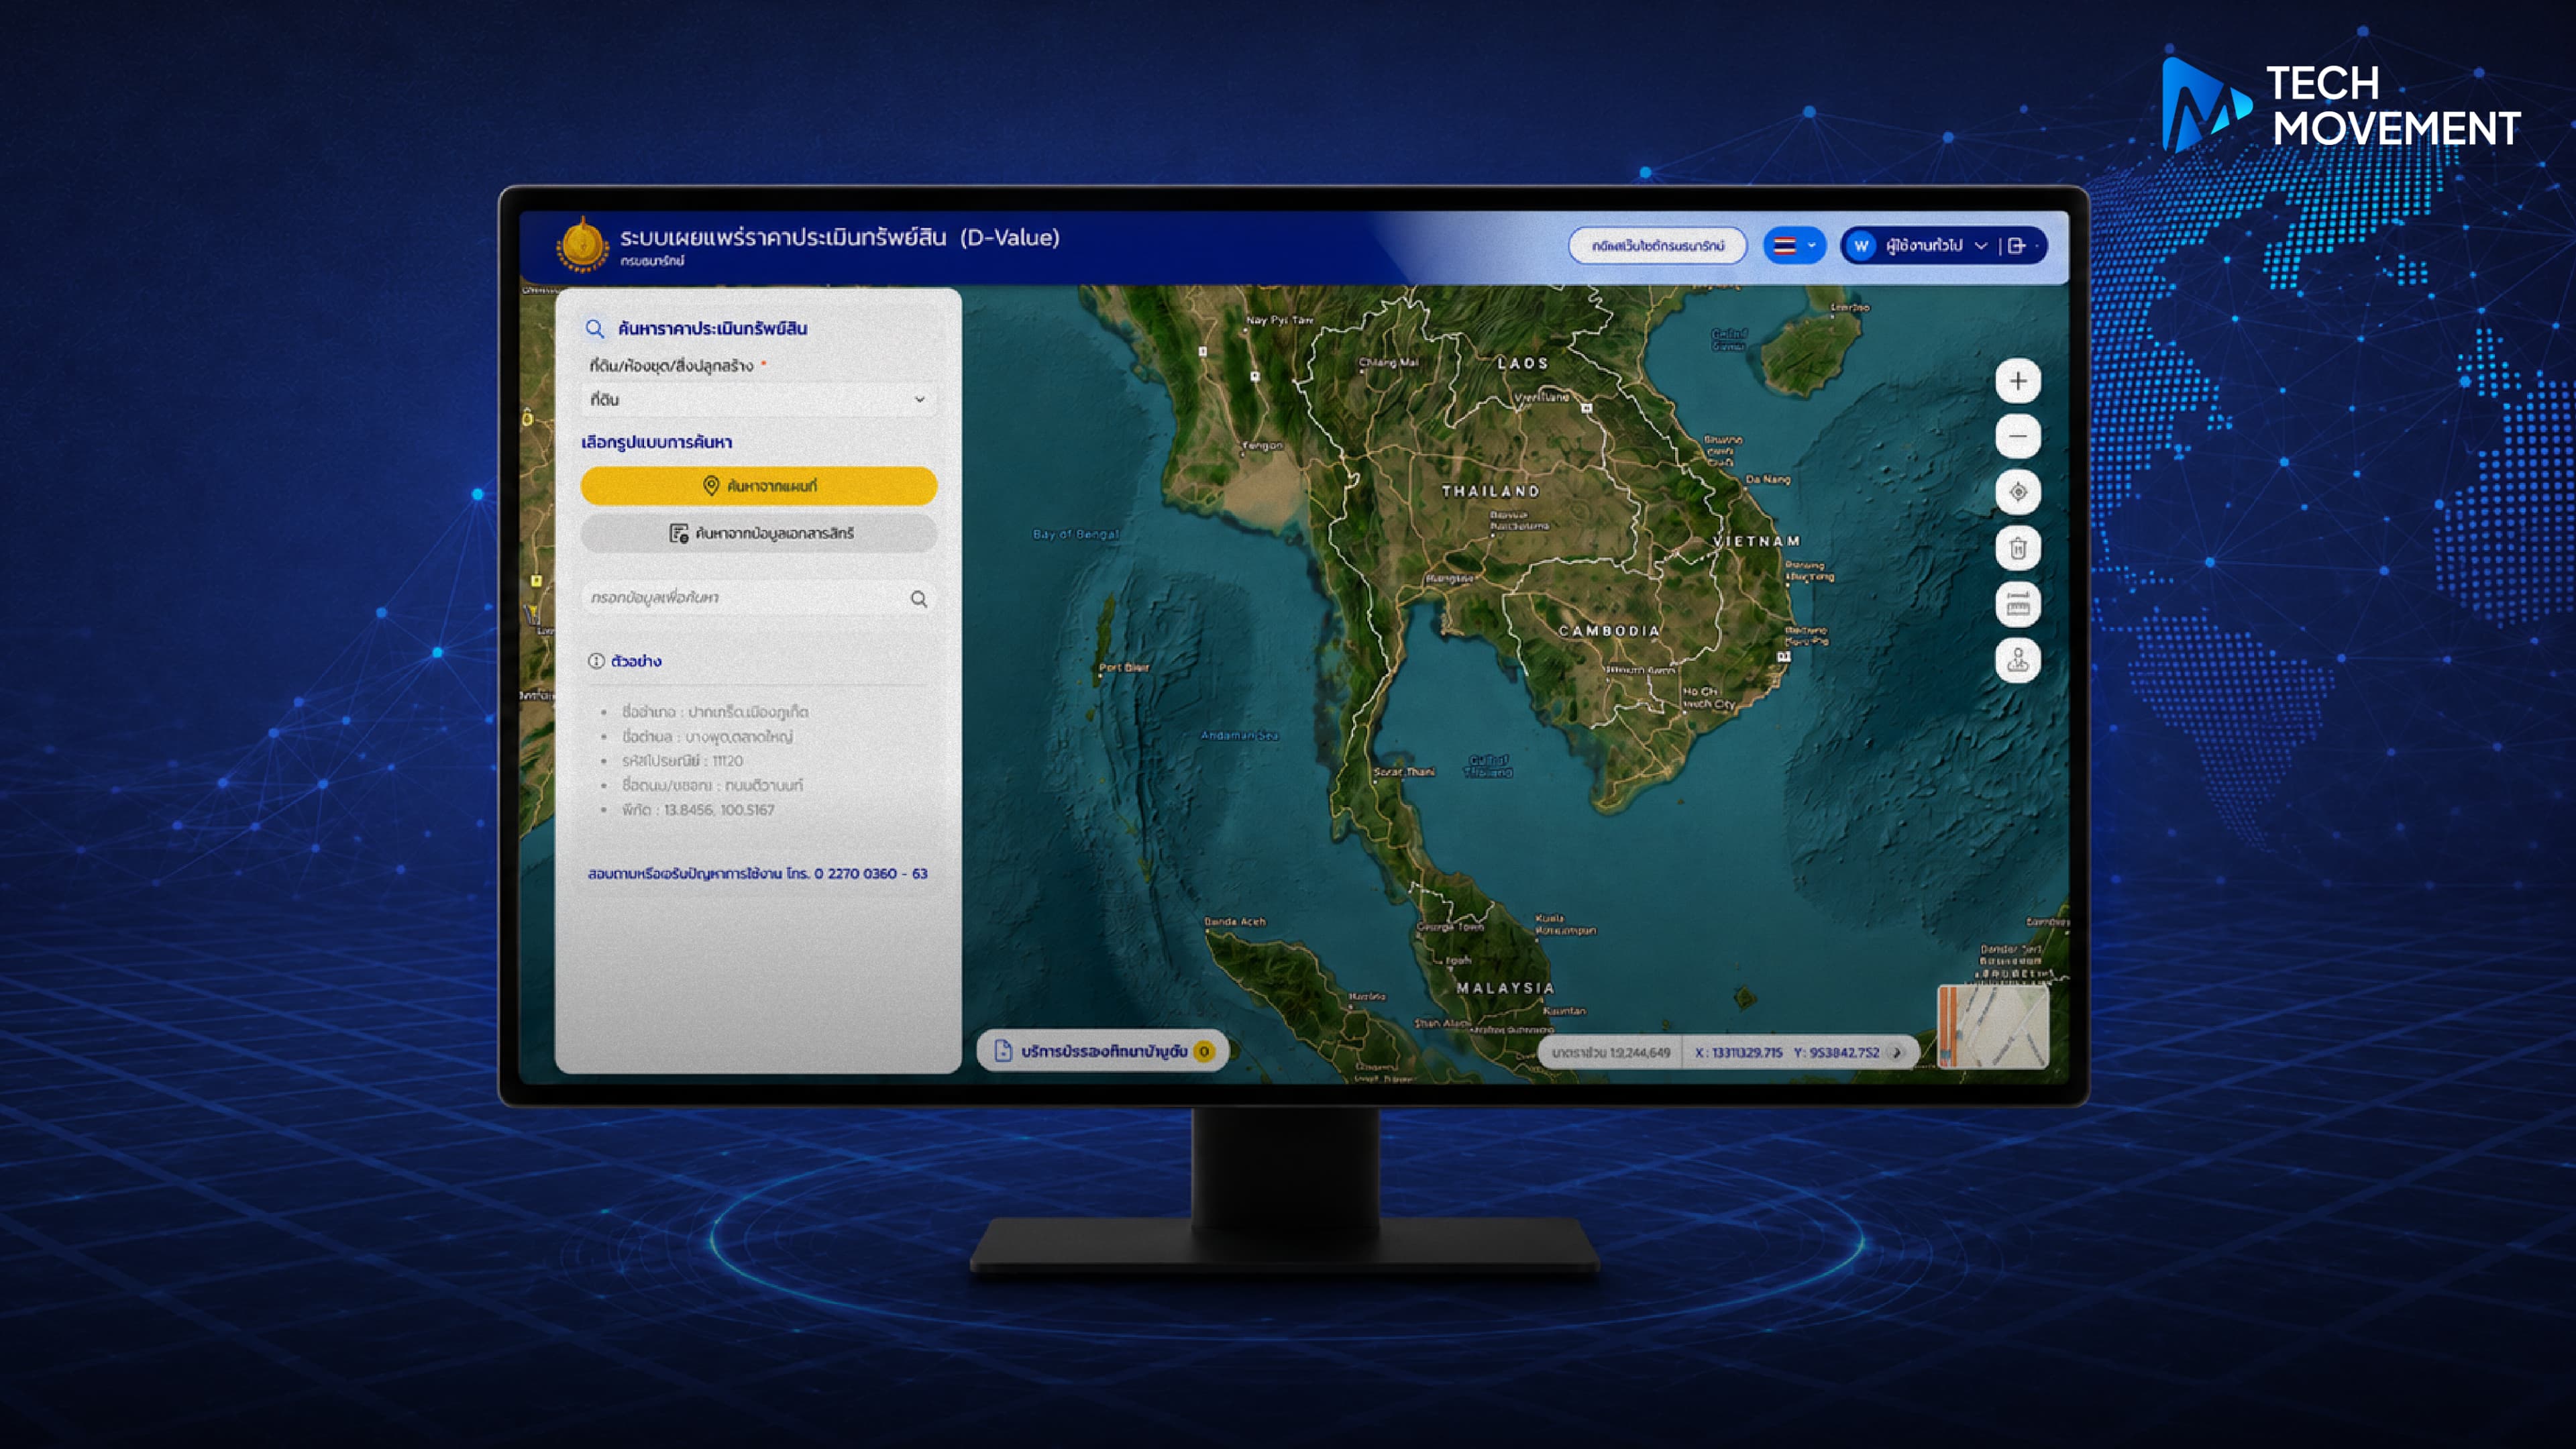Viewport: 2576px width, 1449px height.
Task: Click the เลือกรูปแบบการค้นหา section label
Action: (x=656, y=442)
